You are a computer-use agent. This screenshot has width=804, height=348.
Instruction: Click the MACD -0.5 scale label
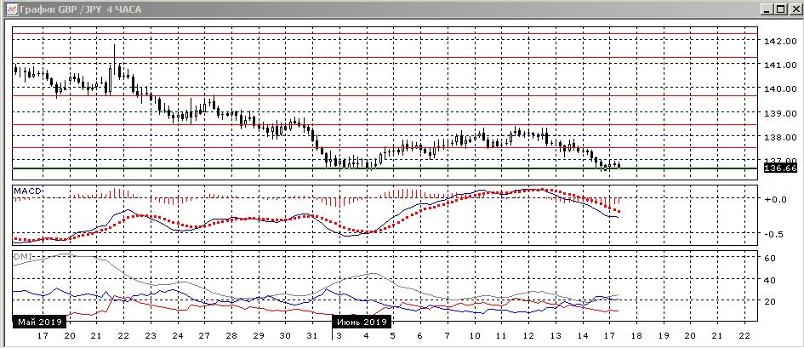[776, 234]
